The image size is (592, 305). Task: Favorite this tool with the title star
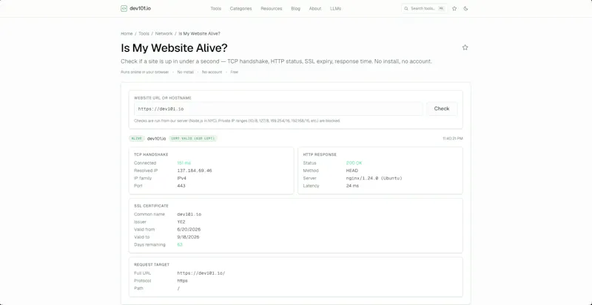click(465, 47)
